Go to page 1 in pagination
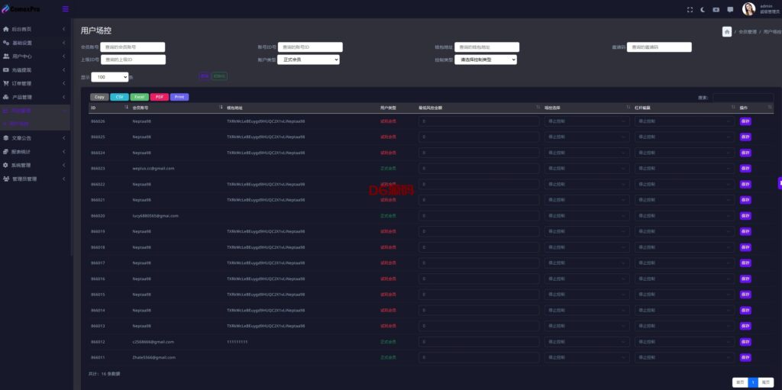 752,382
